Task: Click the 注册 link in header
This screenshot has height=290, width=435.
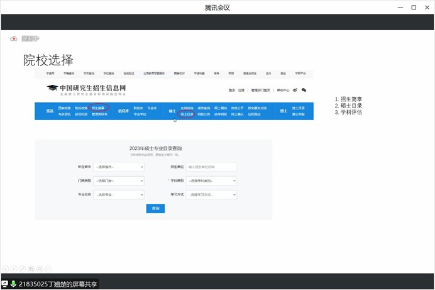Action: [x=241, y=90]
